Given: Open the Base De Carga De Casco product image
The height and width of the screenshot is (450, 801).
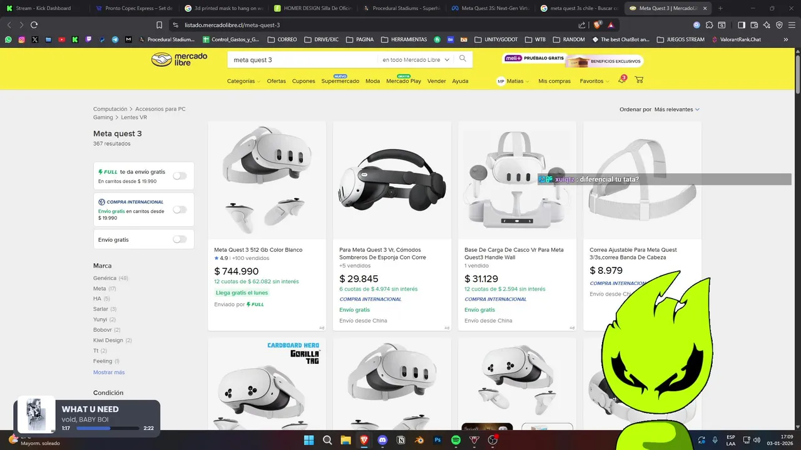Looking at the screenshot, I should tap(517, 180).
